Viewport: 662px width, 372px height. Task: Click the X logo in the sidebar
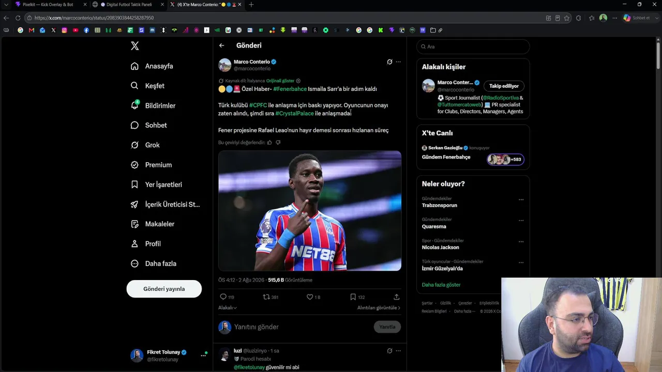(134, 46)
